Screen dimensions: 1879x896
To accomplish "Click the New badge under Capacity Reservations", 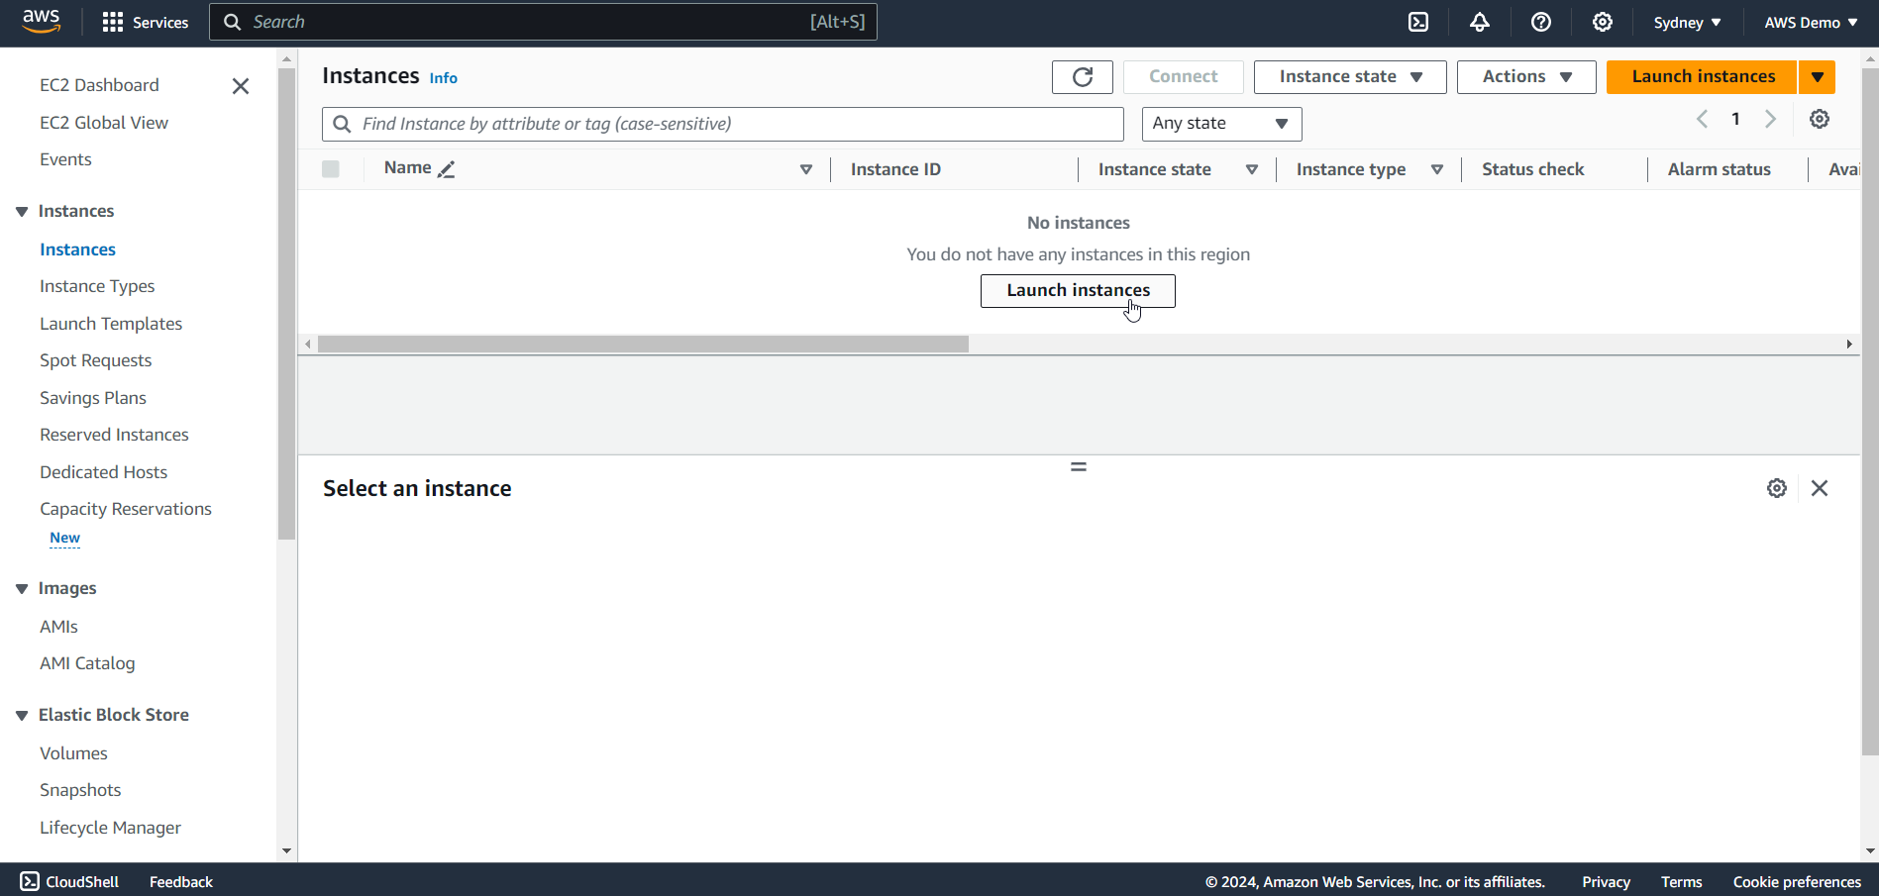I will [64, 538].
